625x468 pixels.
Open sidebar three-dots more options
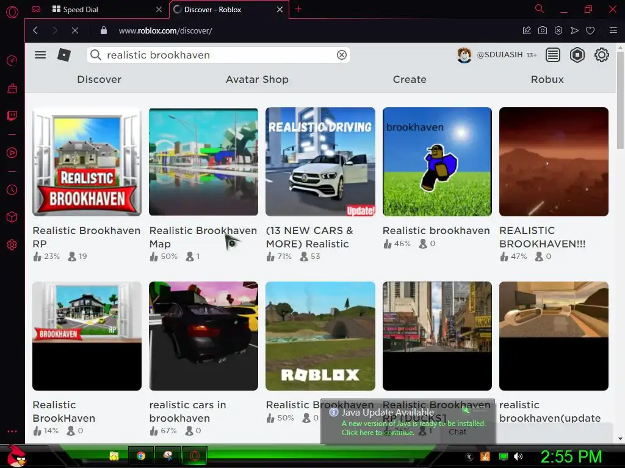tap(12, 431)
